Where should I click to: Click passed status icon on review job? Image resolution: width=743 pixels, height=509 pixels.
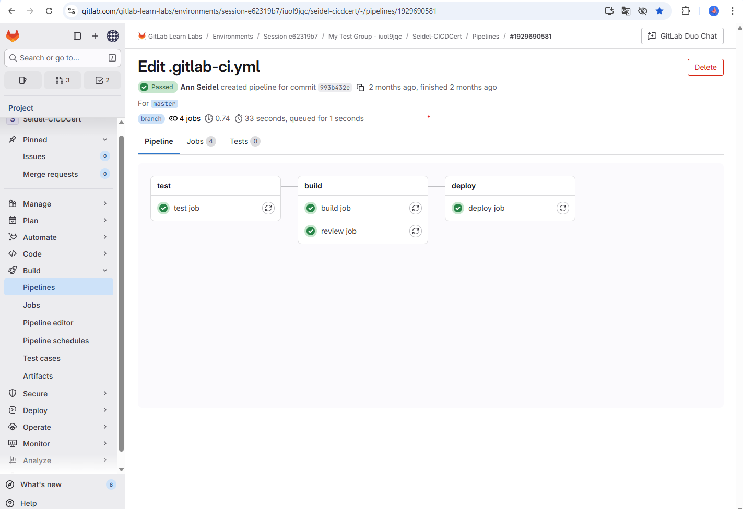[x=310, y=231]
